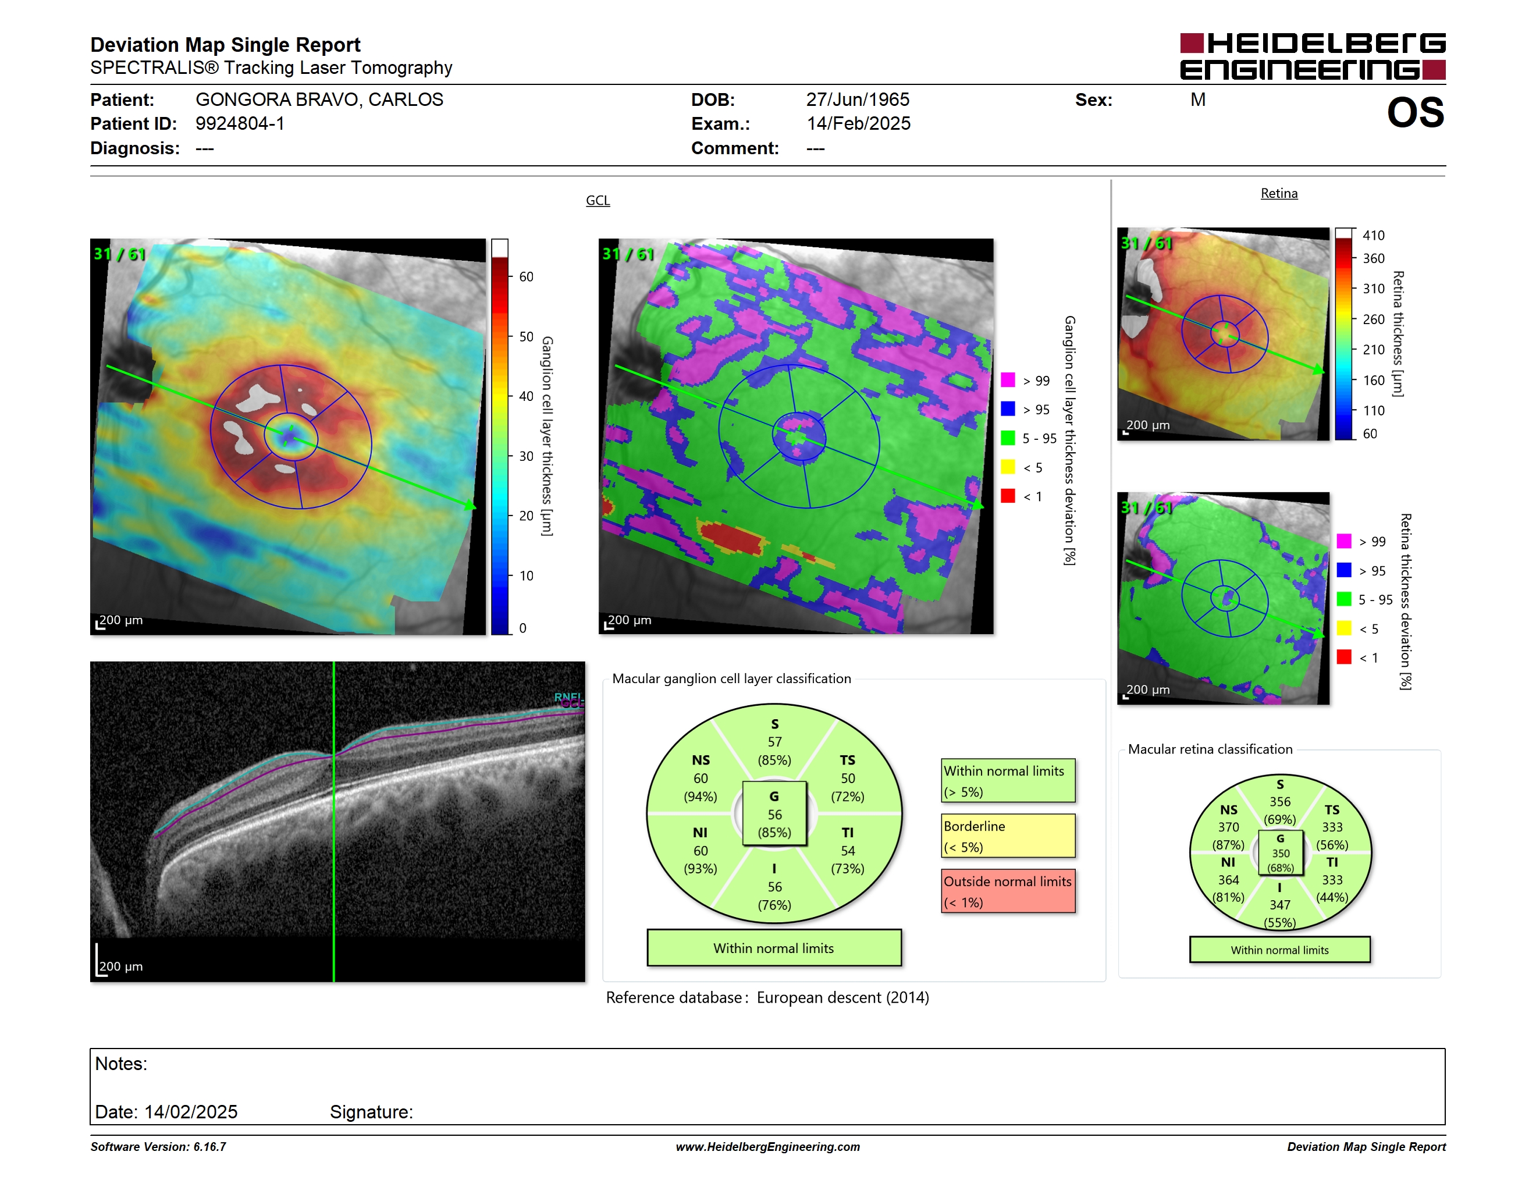The width and height of the screenshot is (1536, 1187).
Task: Click the GCL sector TI 54 (73%)
Action: point(848,851)
